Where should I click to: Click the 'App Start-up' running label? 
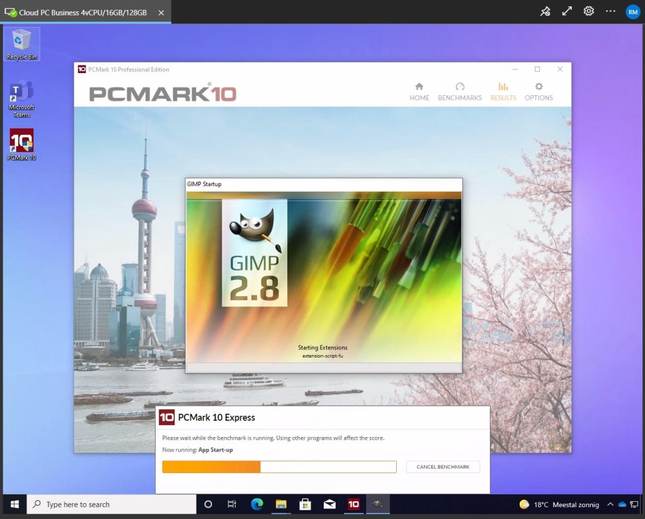215,450
